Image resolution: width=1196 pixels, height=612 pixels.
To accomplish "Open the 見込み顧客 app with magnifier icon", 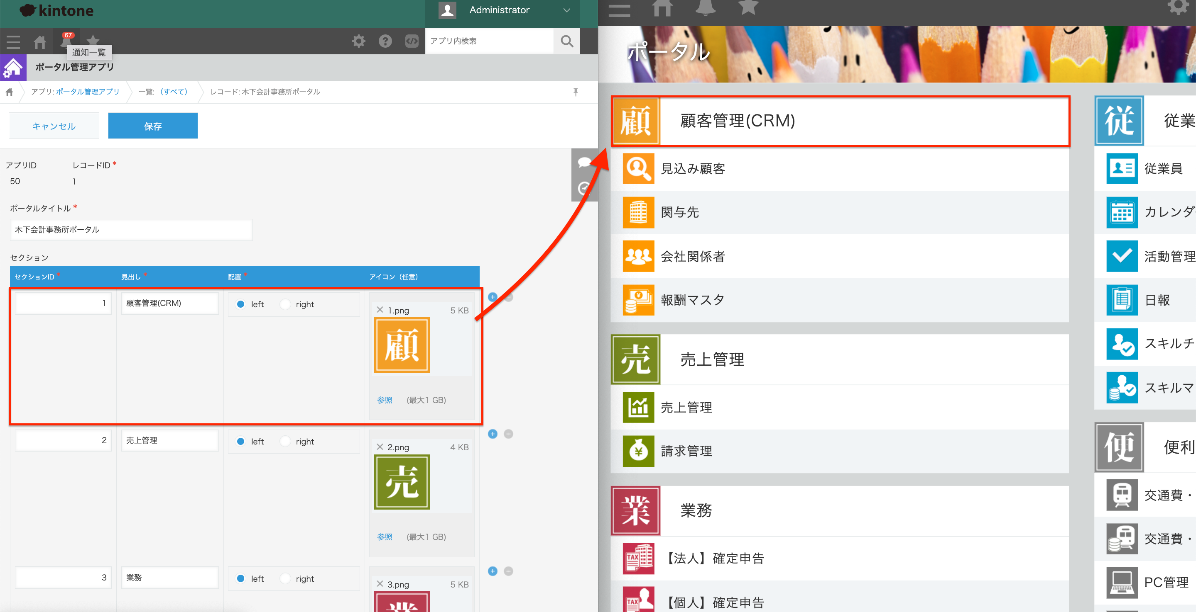I will (x=638, y=168).
